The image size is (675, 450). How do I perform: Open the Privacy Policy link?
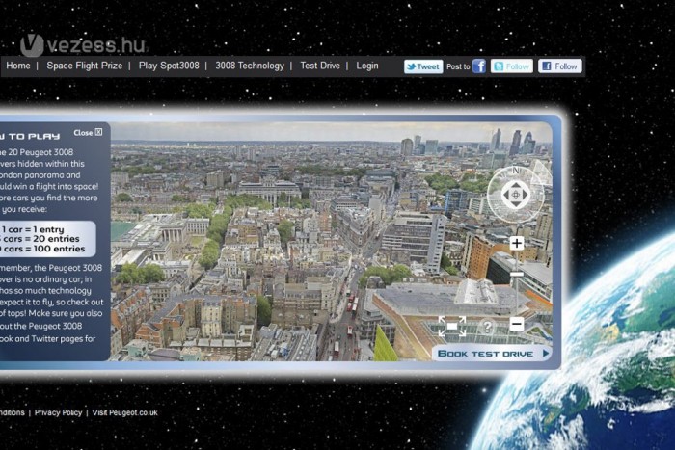(58, 412)
